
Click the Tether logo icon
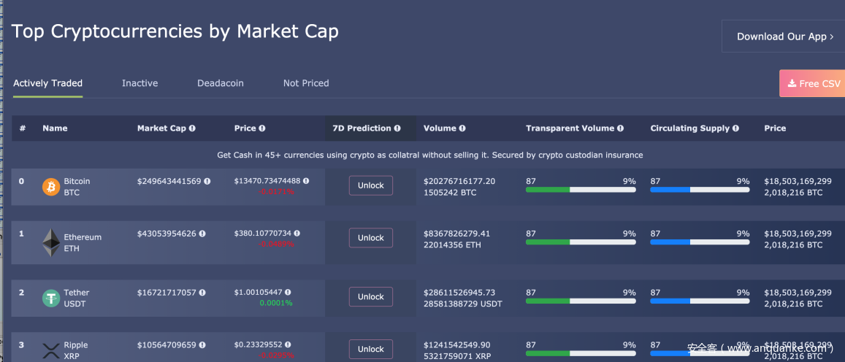(51, 298)
